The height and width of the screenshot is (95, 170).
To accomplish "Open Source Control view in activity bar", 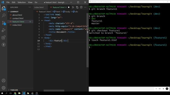I will 3,23.
